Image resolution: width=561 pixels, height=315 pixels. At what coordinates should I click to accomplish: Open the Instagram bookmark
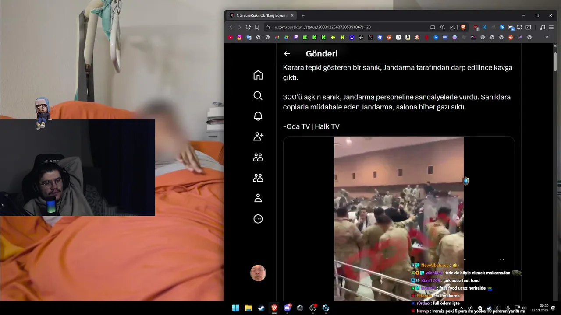tap(240, 38)
